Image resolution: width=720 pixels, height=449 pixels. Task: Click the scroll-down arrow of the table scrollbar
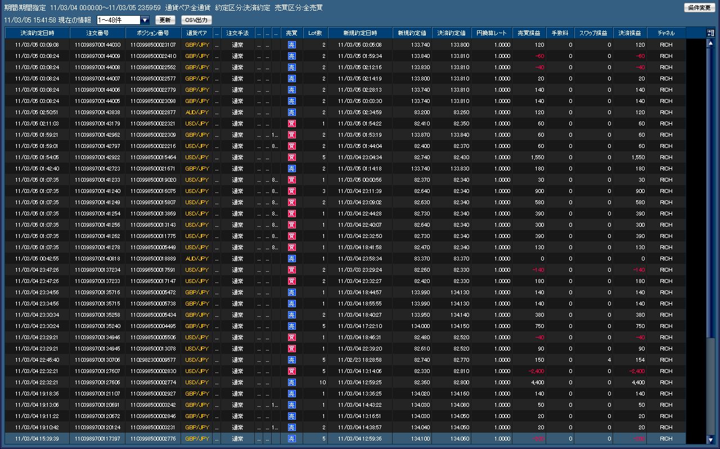710,439
